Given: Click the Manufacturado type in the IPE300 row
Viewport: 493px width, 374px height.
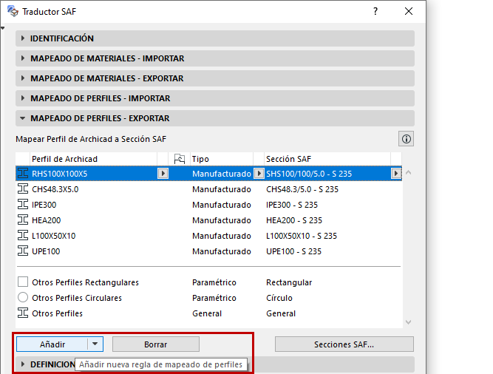Looking at the screenshot, I should tap(222, 205).
